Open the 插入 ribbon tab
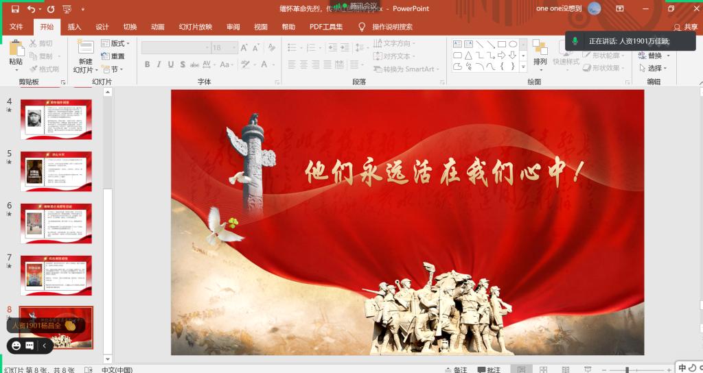The image size is (703, 373). (x=74, y=27)
